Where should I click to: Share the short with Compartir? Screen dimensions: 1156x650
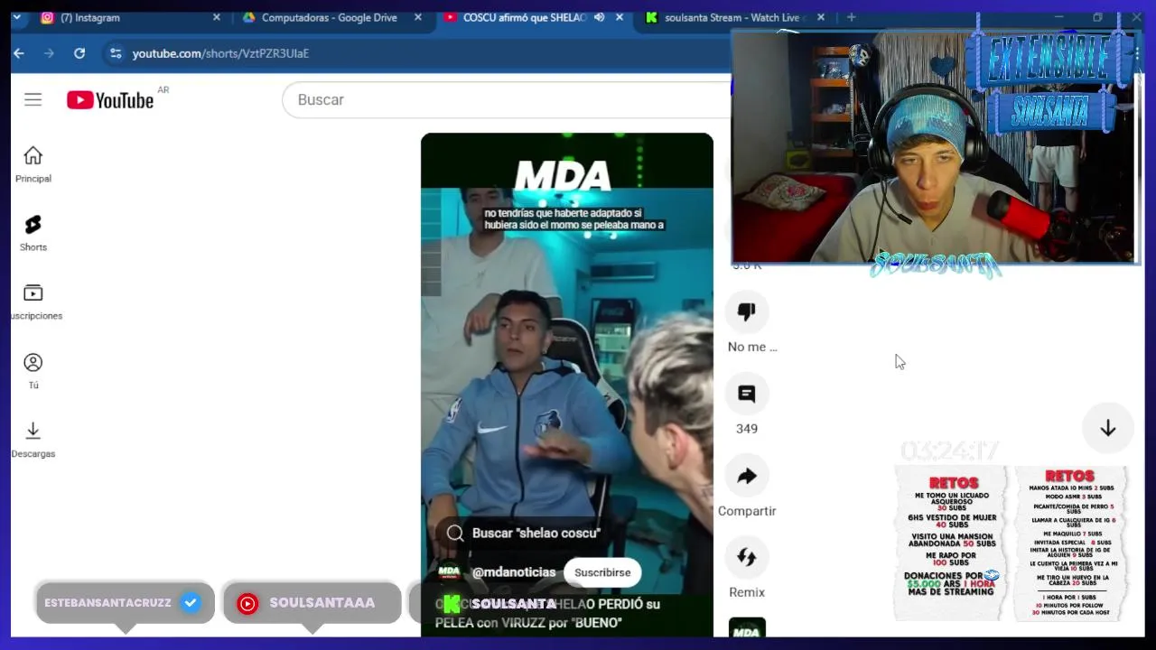pyautogui.click(x=747, y=476)
